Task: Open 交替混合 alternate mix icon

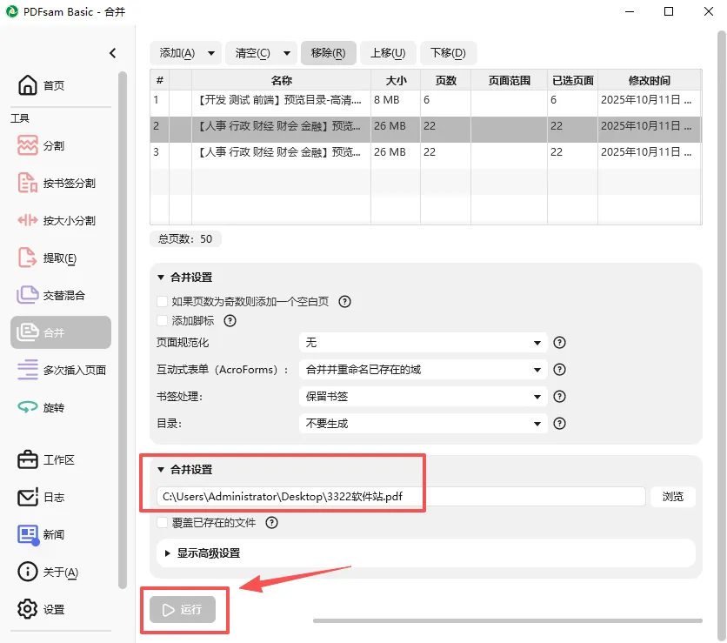Action: point(27,295)
